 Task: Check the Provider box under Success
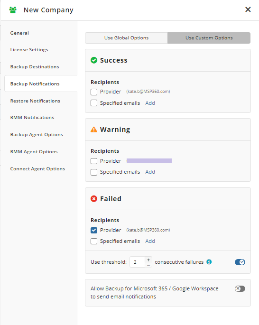tap(94, 92)
